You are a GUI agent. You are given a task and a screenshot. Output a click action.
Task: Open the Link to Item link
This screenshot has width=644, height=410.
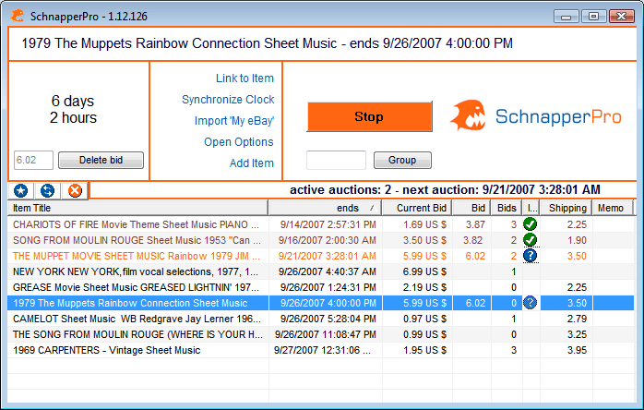(x=244, y=78)
